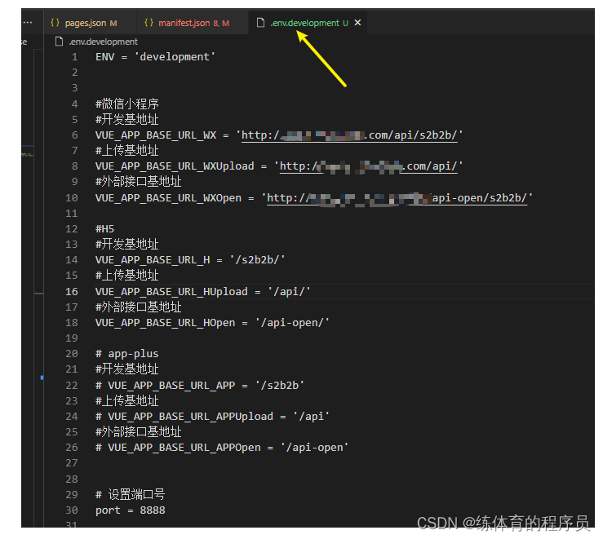603x539 pixels.
Task: Place cursor on ENV = 'development' line
Action: (x=155, y=57)
